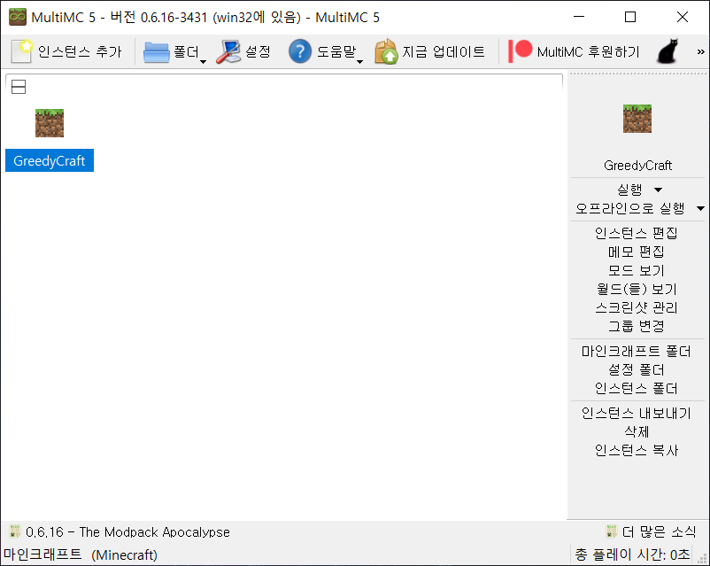Image resolution: width=710 pixels, height=566 pixels.
Task: Click 더 많은 소식
Action: [659, 531]
